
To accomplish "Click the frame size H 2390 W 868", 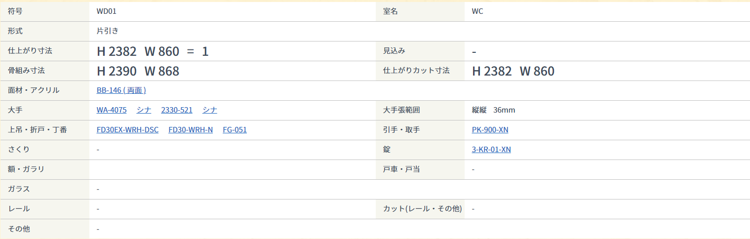I will coord(138,71).
